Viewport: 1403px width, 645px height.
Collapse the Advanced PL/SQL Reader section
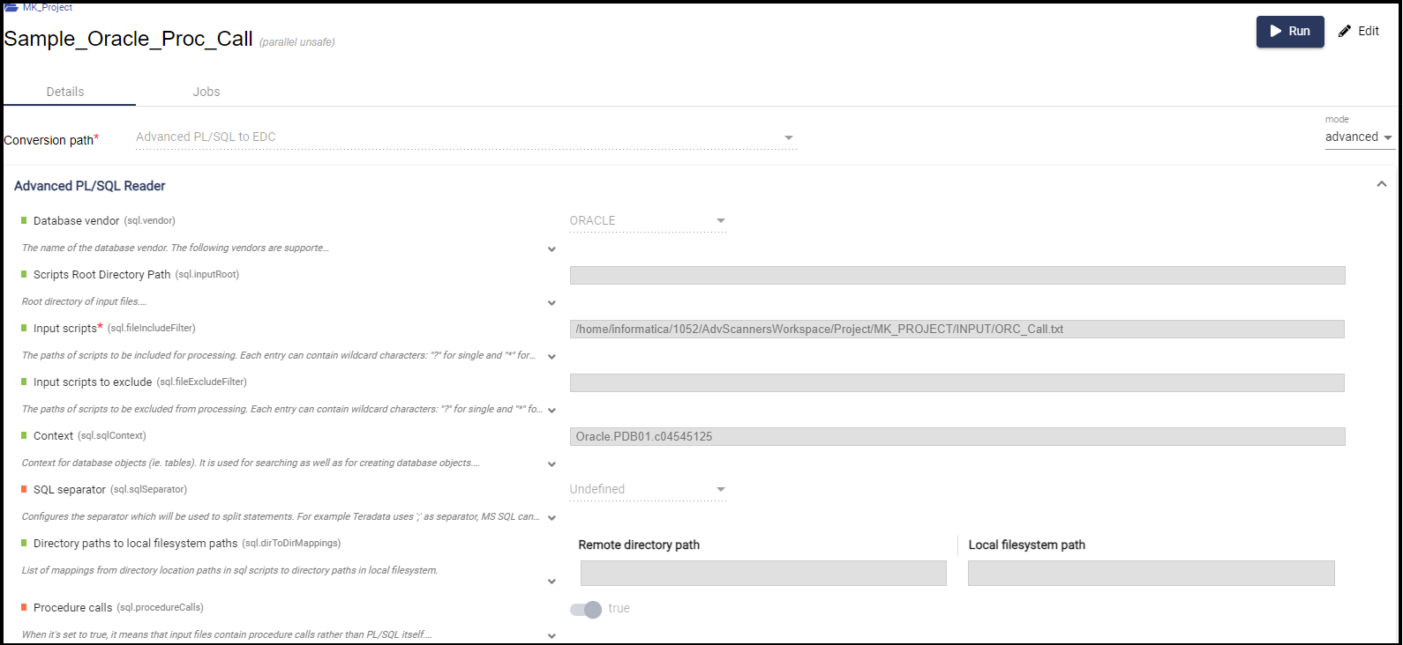[x=1382, y=184]
